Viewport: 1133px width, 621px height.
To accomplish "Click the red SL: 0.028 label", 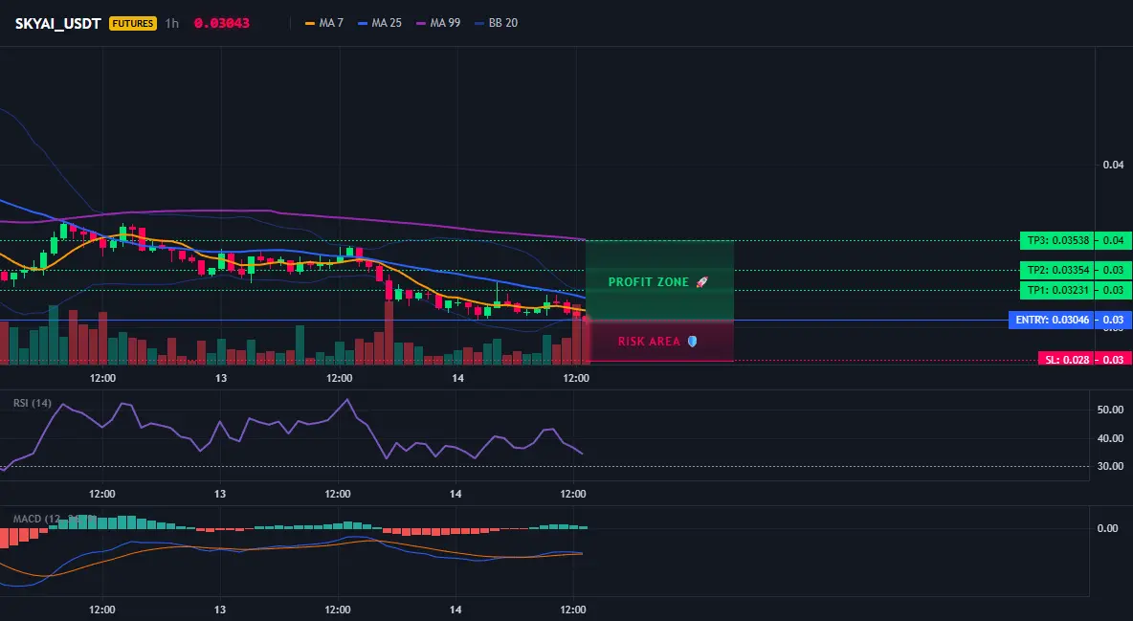I will pyautogui.click(x=1066, y=359).
